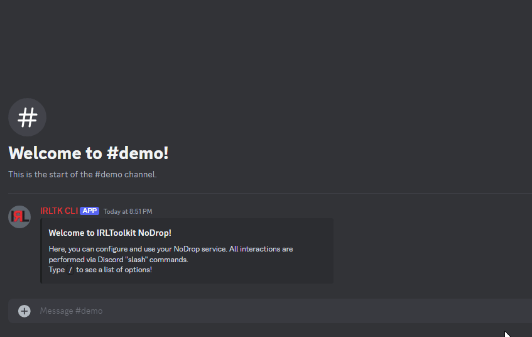Click the 'to see a list of options!' text
The width and height of the screenshot is (532, 337).
tap(114, 270)
